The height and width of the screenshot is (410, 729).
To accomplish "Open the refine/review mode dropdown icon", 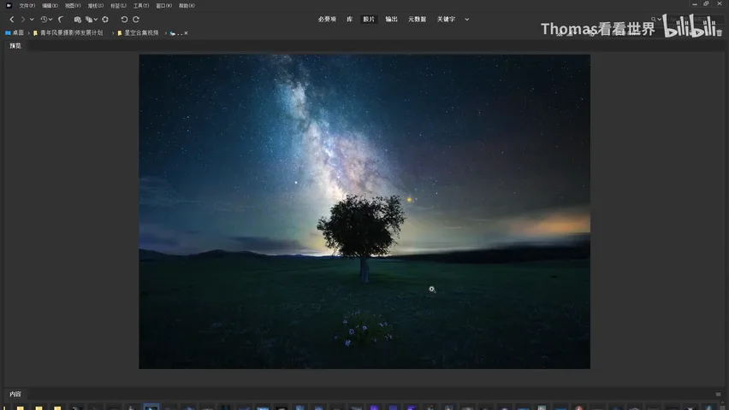I will click(x=91, y=20).
